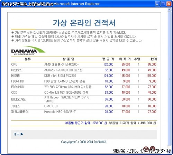Image resolution: width=173 pixels, height=155 pixels.
Task: Click CPU average price 102,000
Action: click(108, 64)
